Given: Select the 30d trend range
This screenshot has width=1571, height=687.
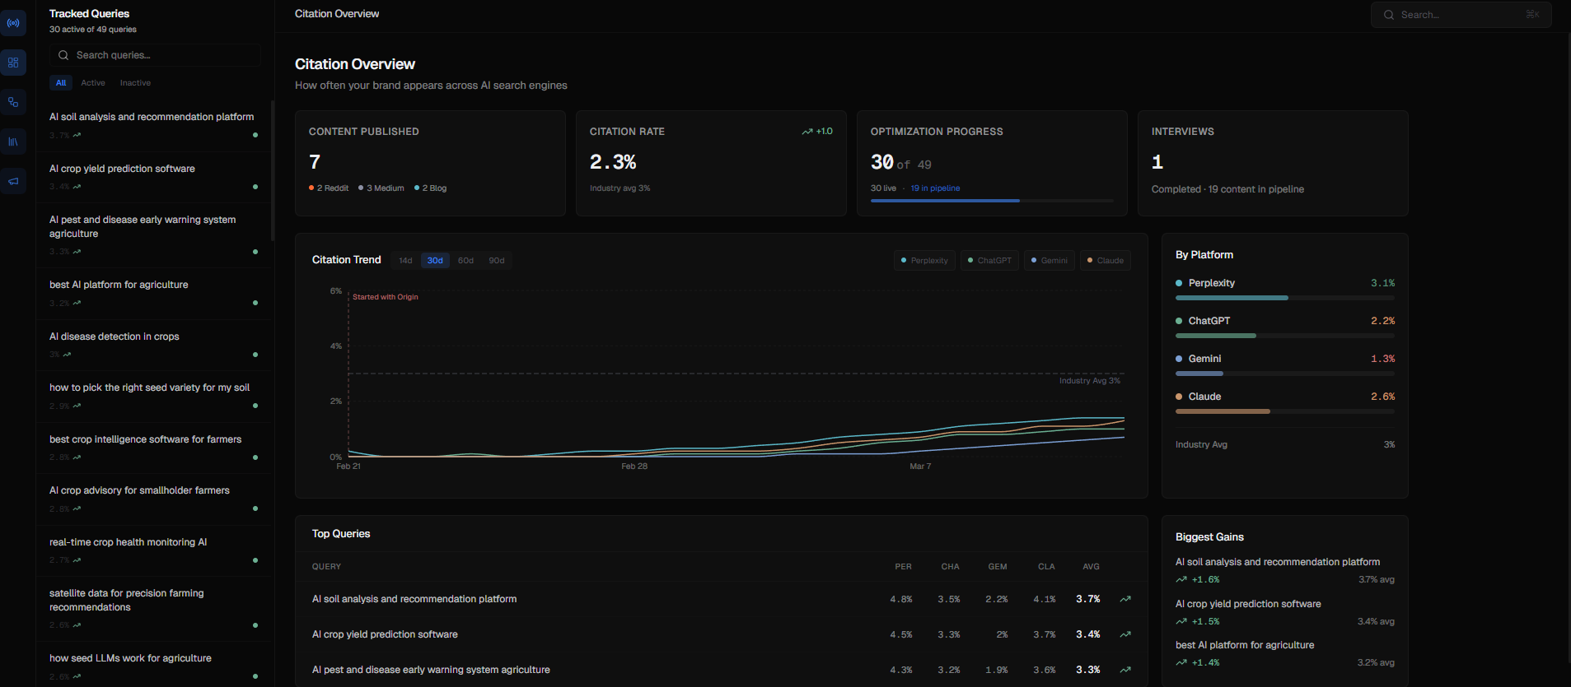Looking at the screenshot, I should (x=435, y=261).
